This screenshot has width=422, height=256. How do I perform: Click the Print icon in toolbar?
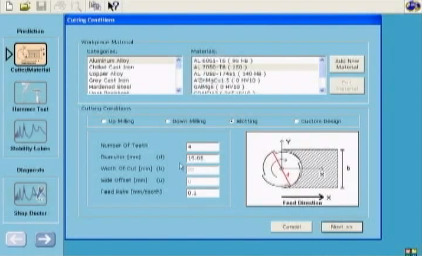(x=60, y=6)
